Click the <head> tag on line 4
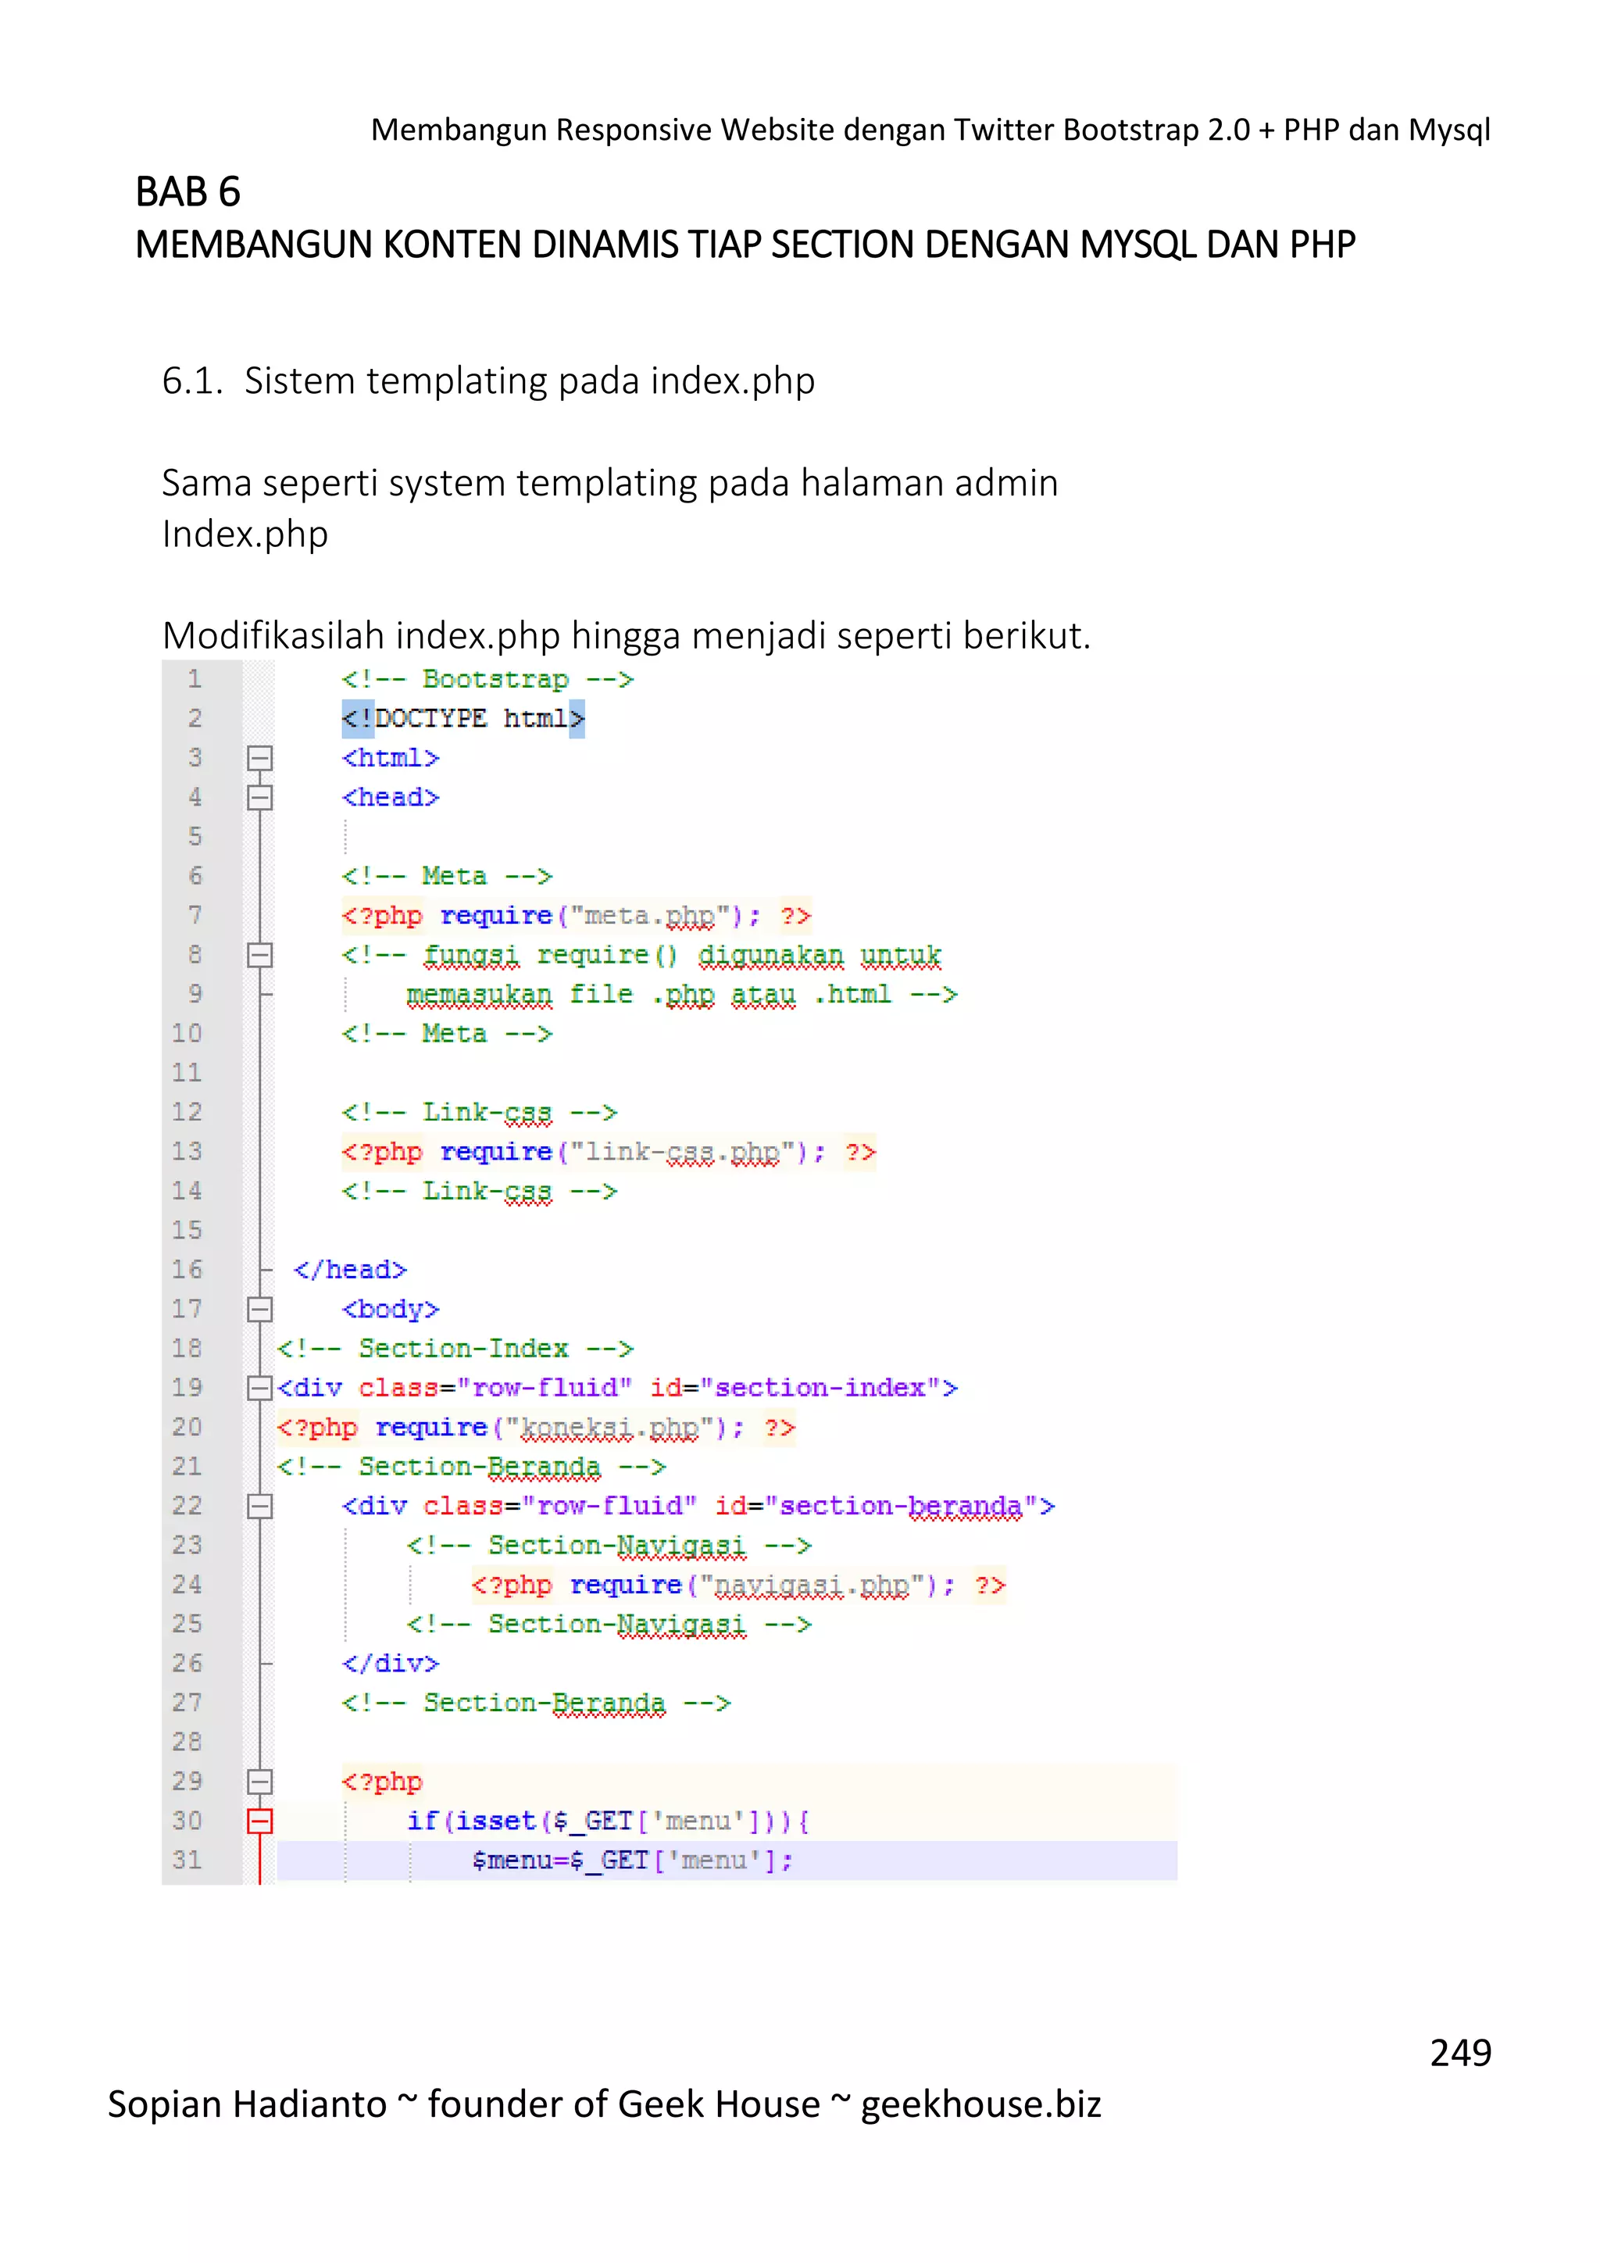 pos(390,797)
